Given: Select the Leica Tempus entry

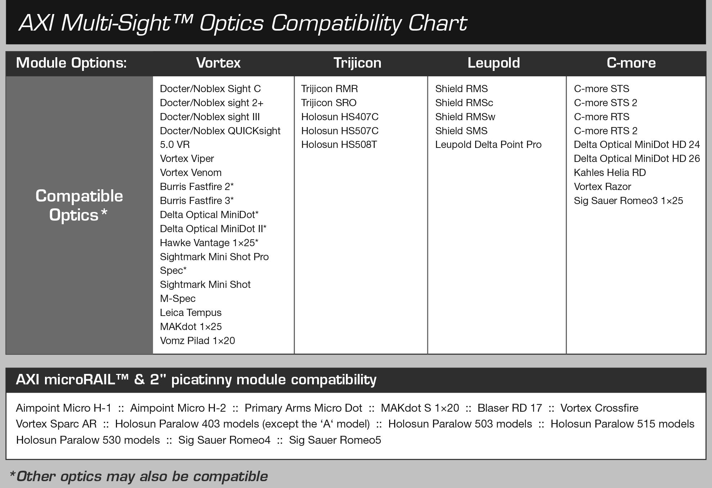Looking at the screenshot, I should (191, 313).
